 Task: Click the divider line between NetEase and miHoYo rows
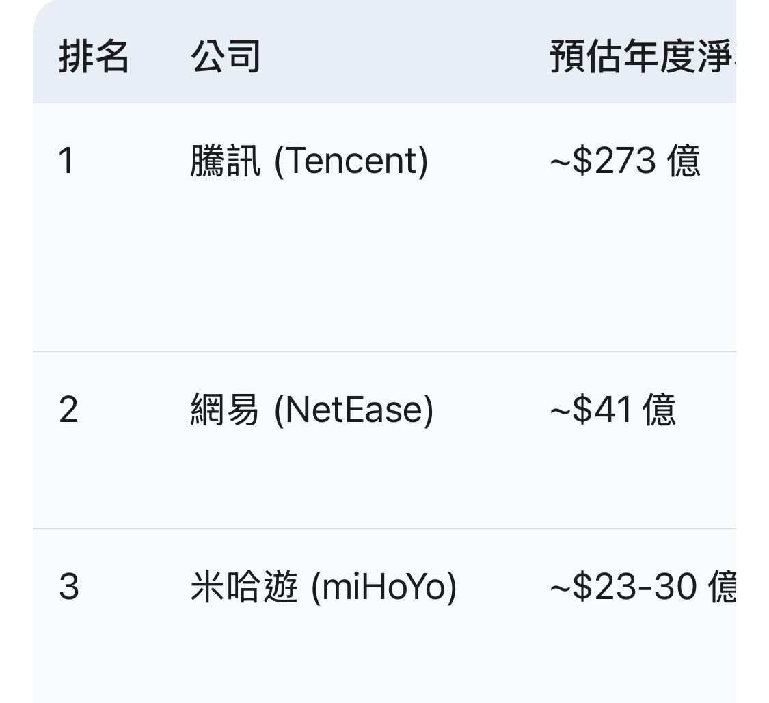384,529
